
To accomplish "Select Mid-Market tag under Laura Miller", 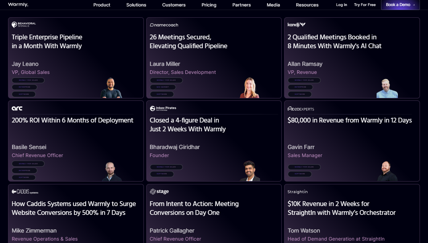I will pyautogui.click(x=163, y=87).
